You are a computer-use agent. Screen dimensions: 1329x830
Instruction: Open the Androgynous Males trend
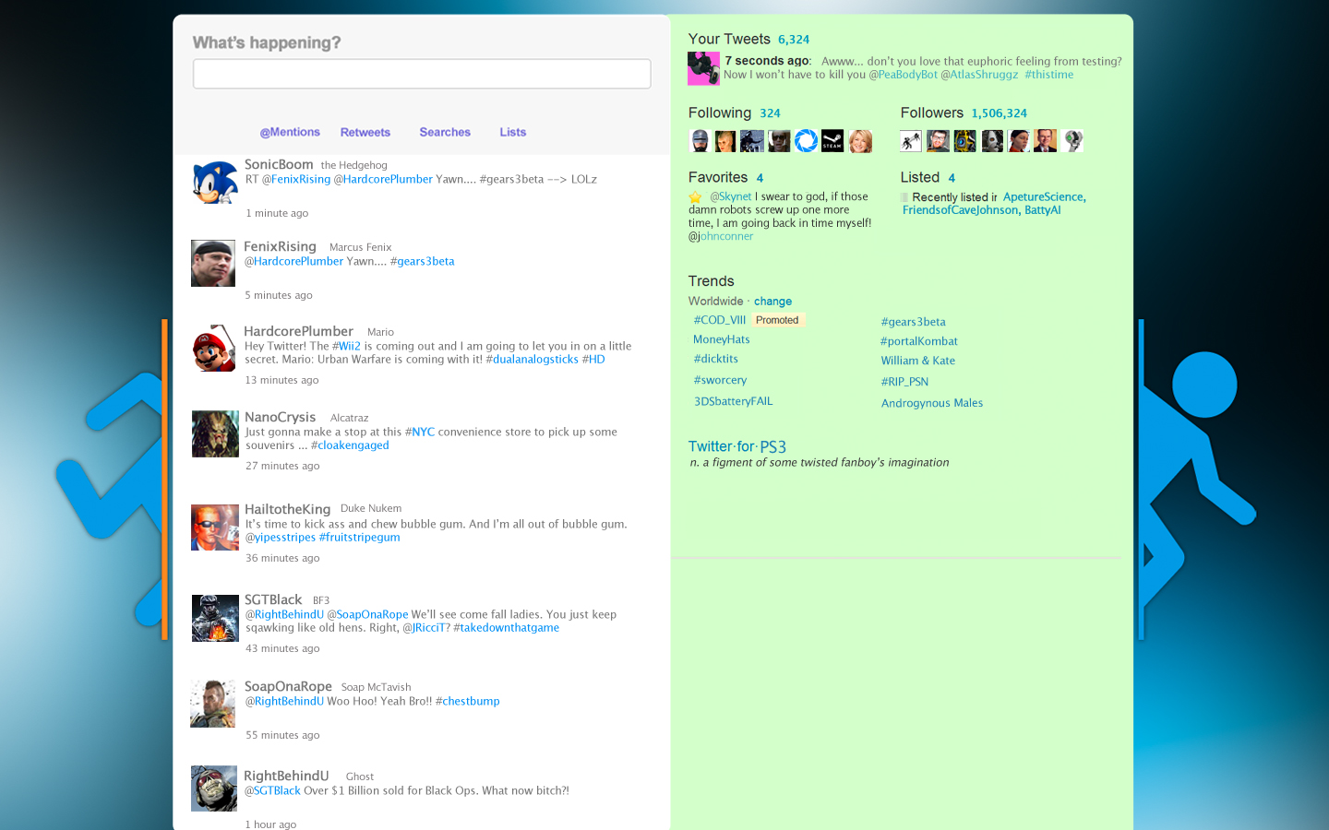tap(932, 403)
